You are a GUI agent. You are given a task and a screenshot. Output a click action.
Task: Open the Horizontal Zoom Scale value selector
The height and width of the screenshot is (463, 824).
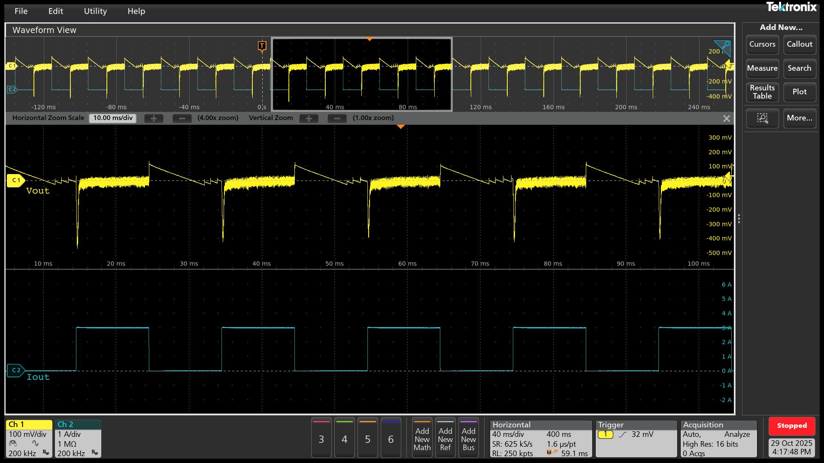point(112,118)
